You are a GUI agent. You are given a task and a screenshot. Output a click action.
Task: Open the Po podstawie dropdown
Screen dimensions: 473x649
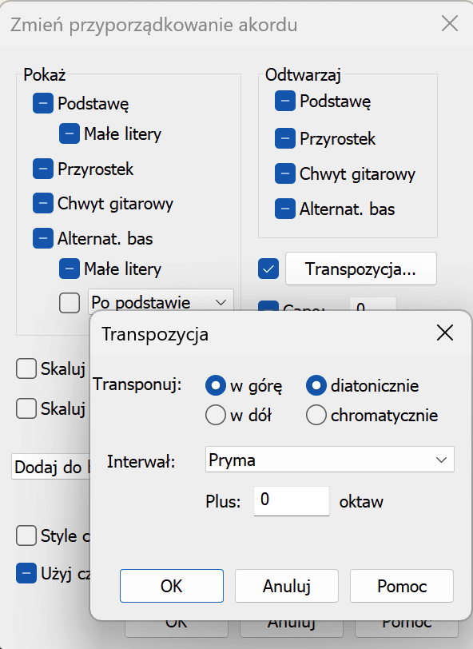coord(161,301)
